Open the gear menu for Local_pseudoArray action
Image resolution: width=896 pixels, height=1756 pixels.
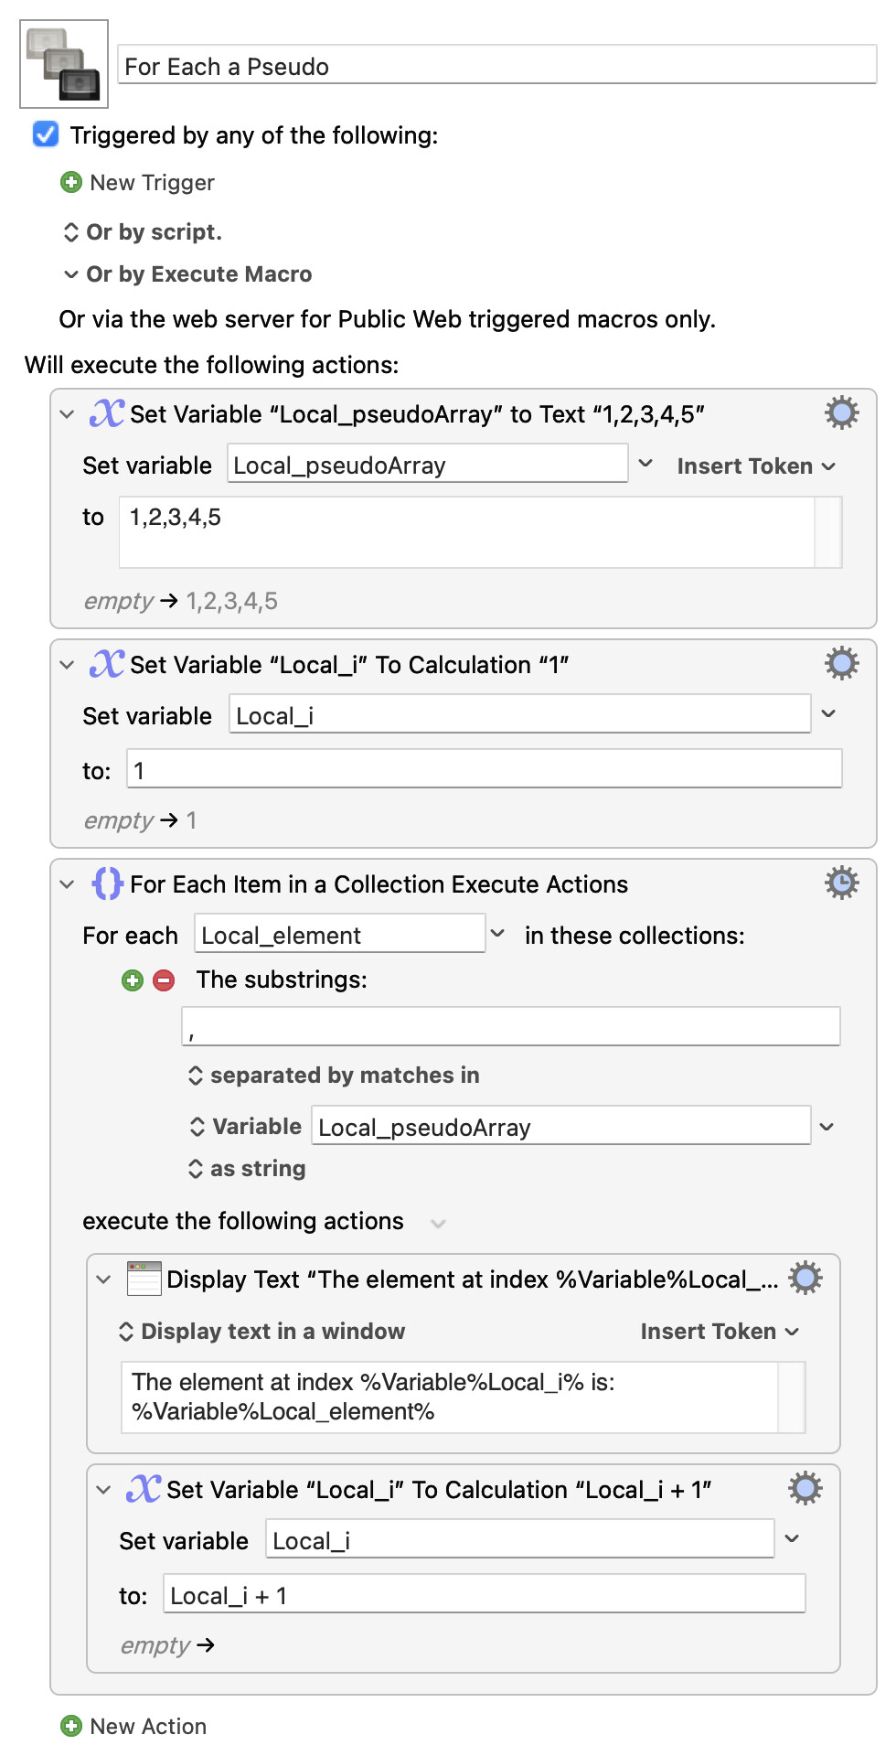click(x=841, y=413)
